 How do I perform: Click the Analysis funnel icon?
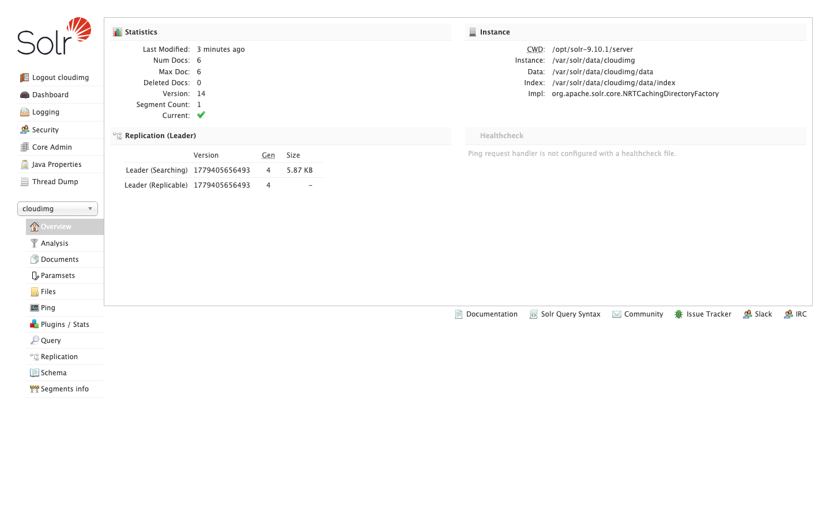pyautogui.click(x=35, y=243)
